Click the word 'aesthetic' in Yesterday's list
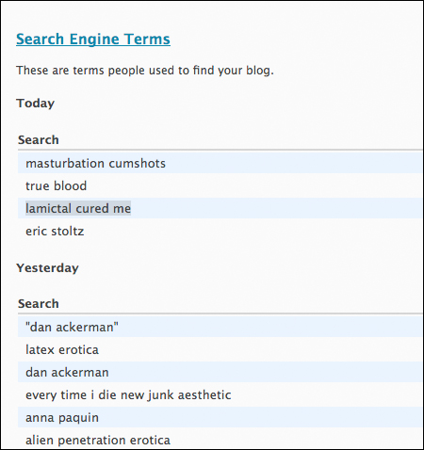This screenshot has height=450, width=424. 204,394
